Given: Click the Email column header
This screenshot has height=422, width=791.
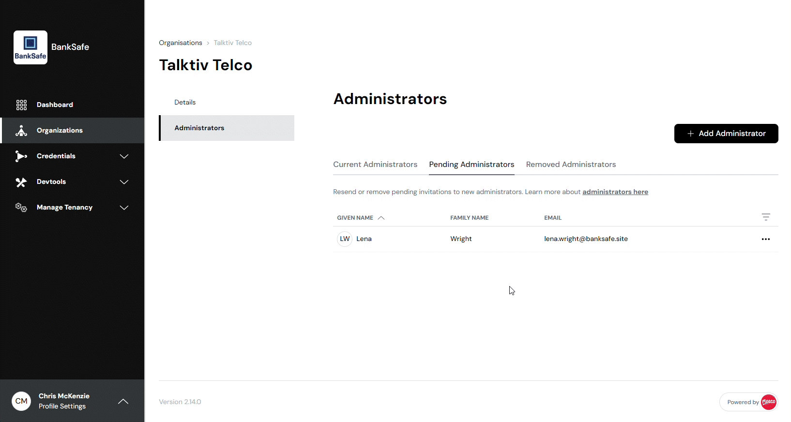Looking at the screenshot, I should [x=553, y=218].
